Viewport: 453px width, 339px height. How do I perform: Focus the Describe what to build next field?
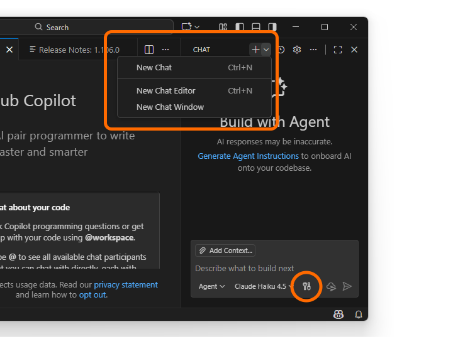point(274,269)
